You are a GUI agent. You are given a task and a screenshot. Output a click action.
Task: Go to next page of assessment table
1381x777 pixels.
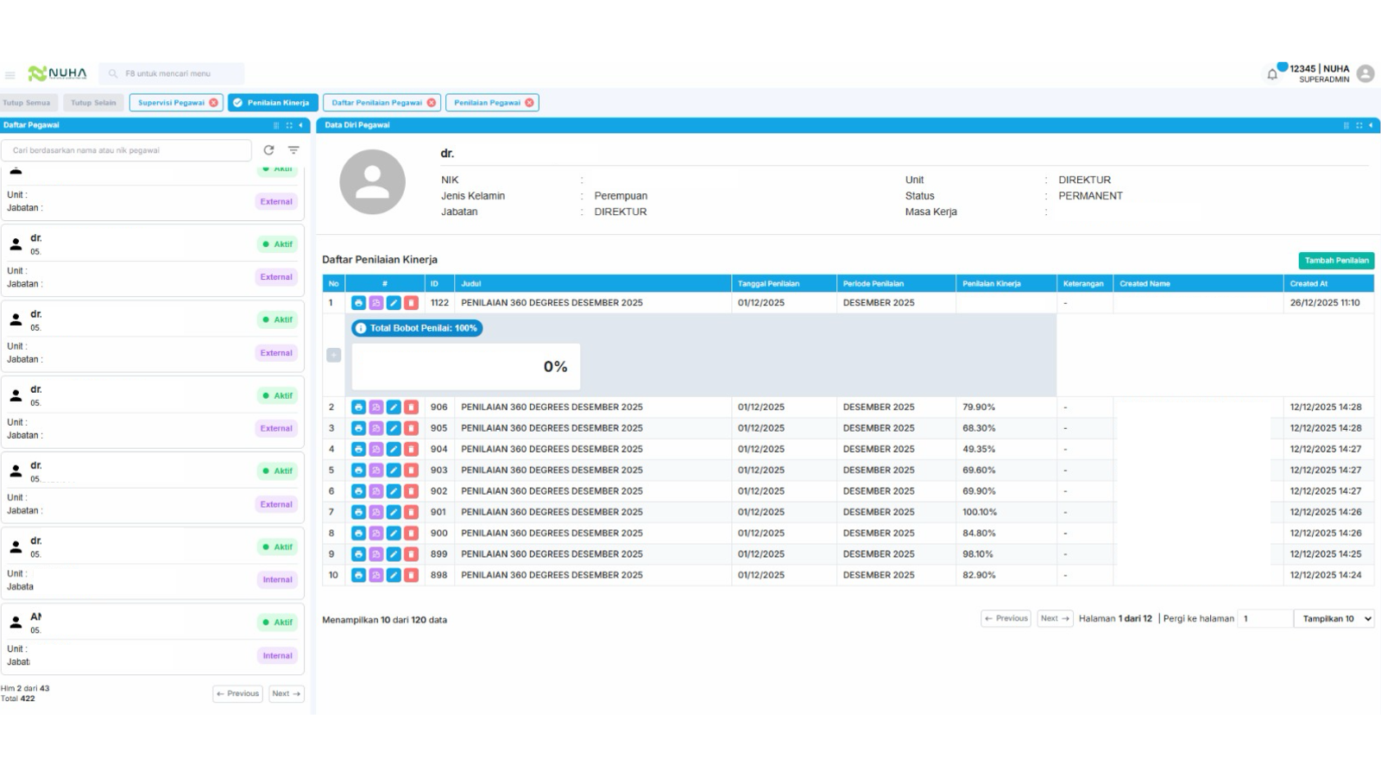(1055, 618)
